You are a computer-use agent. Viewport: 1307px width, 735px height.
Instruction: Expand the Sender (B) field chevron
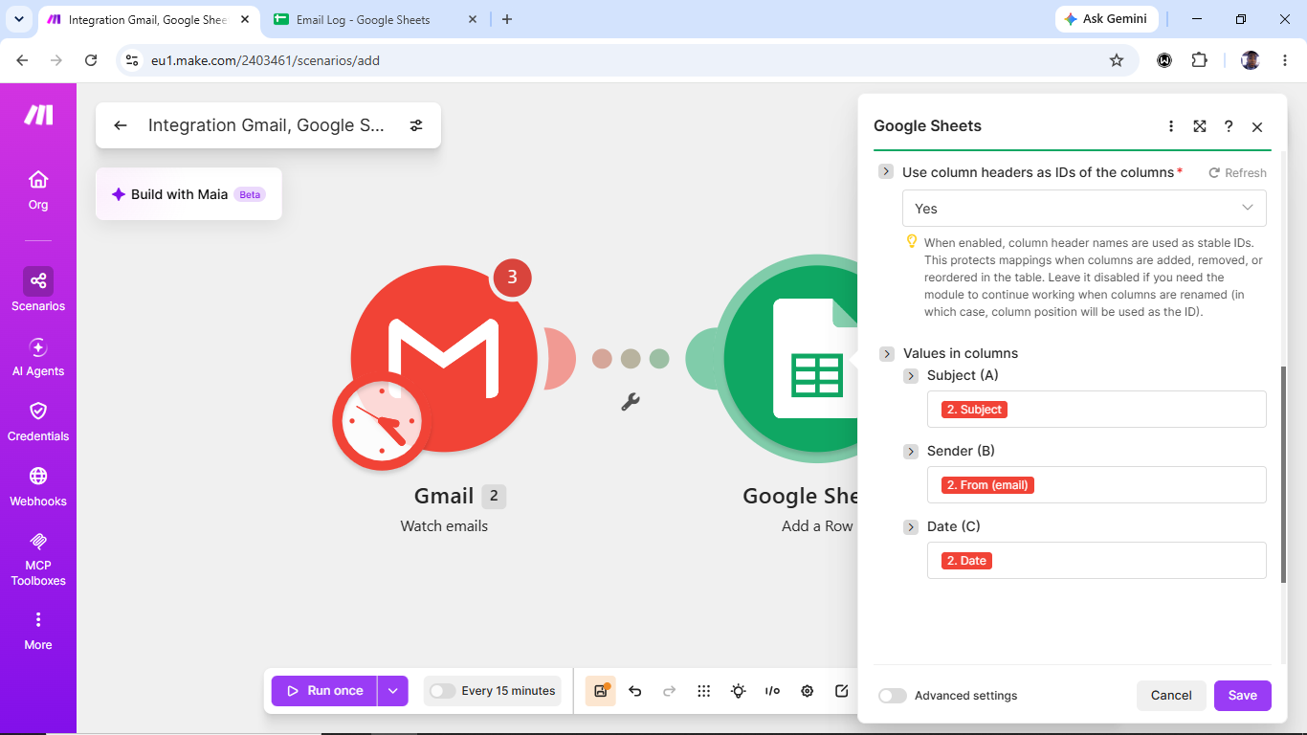[911, 451]
